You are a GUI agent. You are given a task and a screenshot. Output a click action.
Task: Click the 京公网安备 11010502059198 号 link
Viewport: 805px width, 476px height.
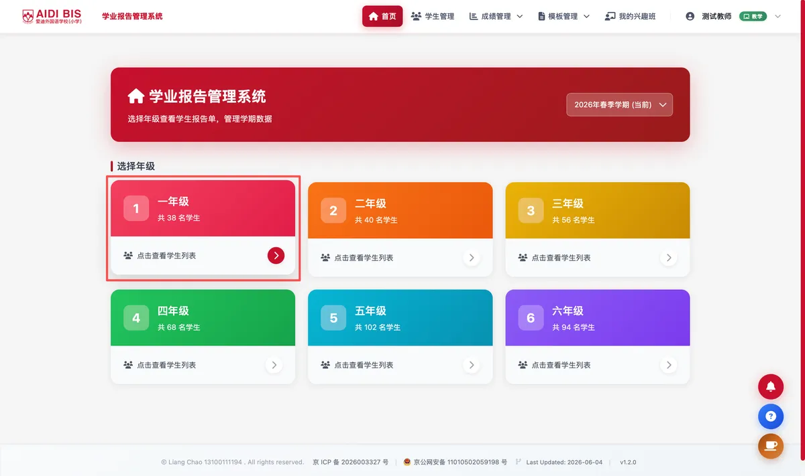(460, 462)
